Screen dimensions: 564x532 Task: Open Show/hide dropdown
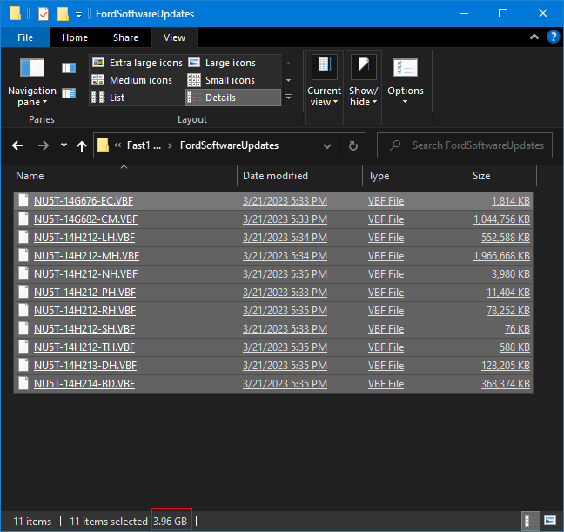[x=363, y=87]
